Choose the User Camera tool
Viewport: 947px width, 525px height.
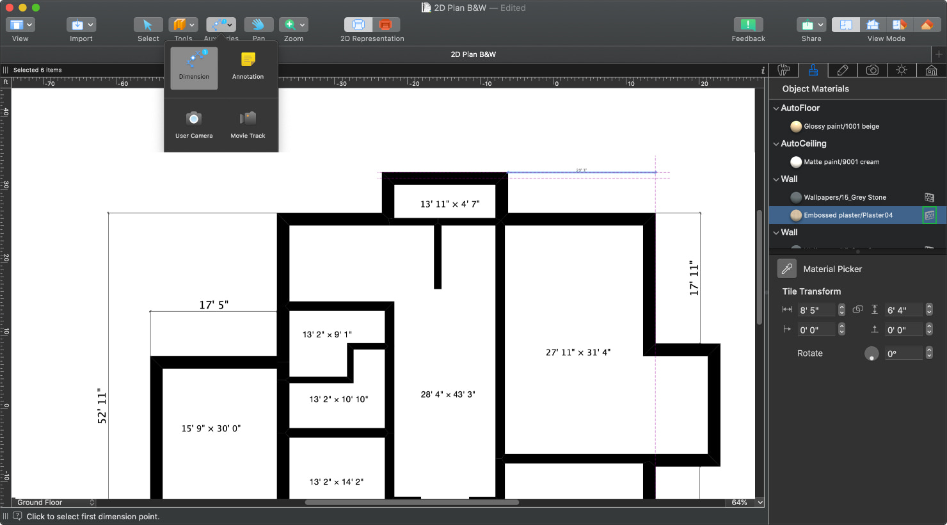(194, 125)
